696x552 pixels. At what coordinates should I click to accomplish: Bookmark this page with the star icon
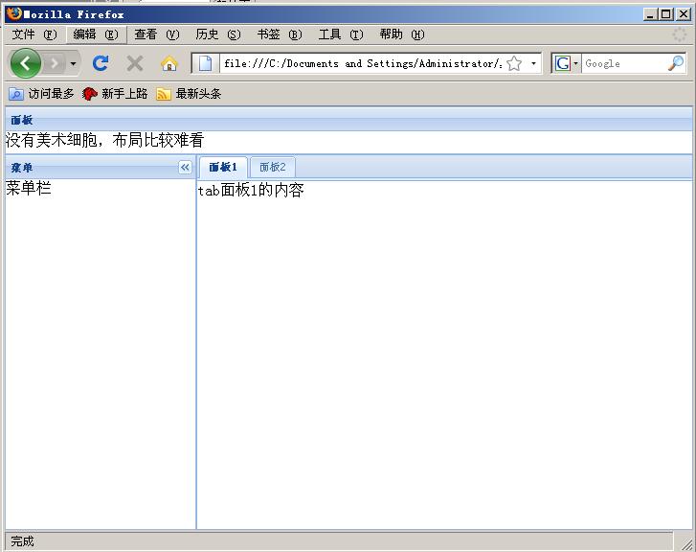coord(514,63)
